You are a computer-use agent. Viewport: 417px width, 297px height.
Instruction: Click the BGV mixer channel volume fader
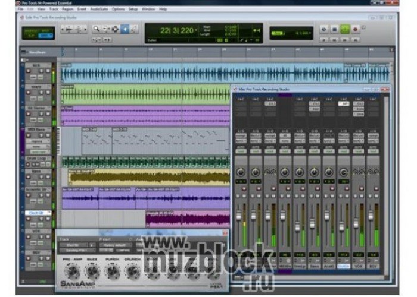pos(371,215)
